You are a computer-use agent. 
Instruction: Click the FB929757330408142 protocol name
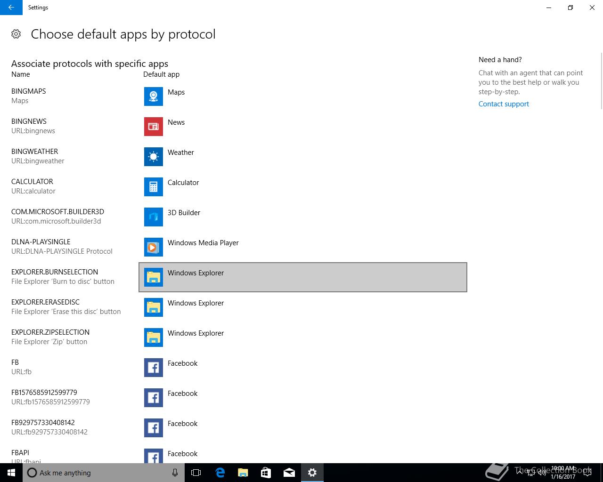43,423
